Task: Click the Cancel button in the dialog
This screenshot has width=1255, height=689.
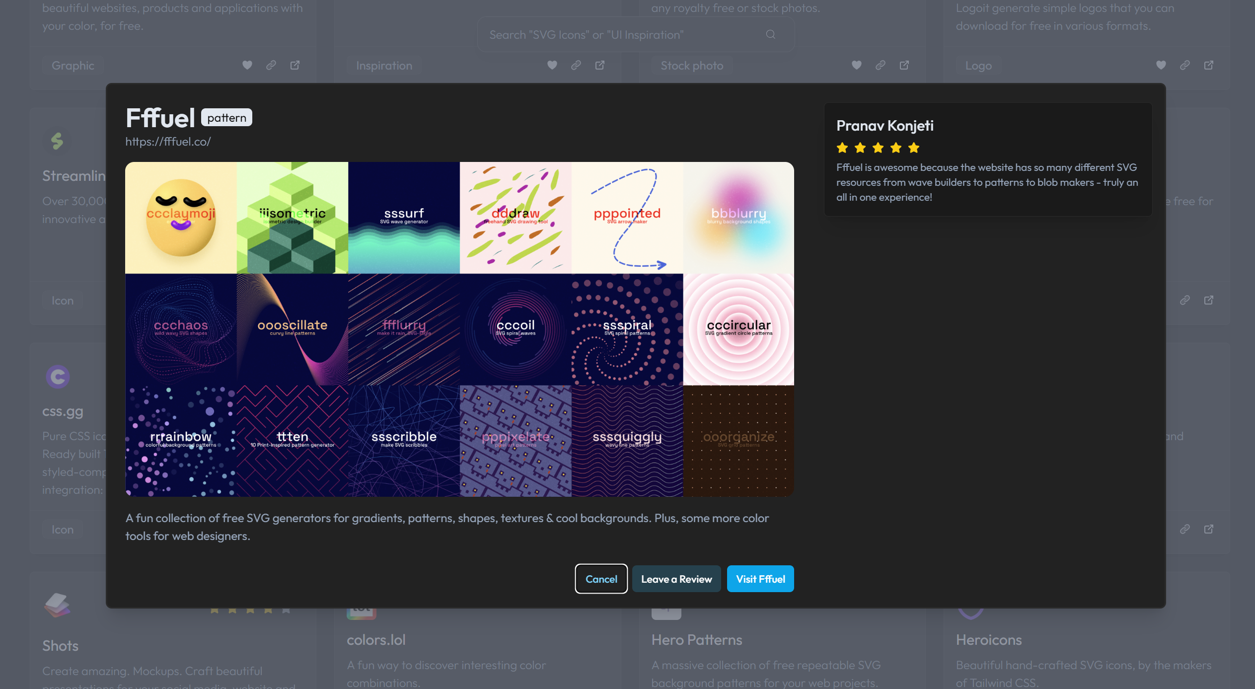Action: point(601,579)
